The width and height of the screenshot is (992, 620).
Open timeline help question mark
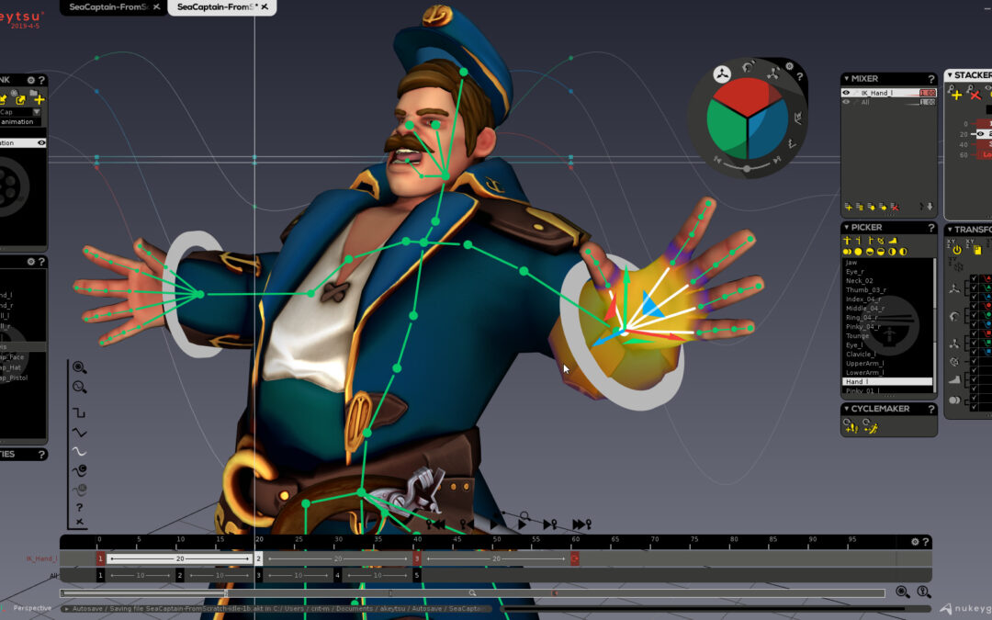click(x=926, y=542)
